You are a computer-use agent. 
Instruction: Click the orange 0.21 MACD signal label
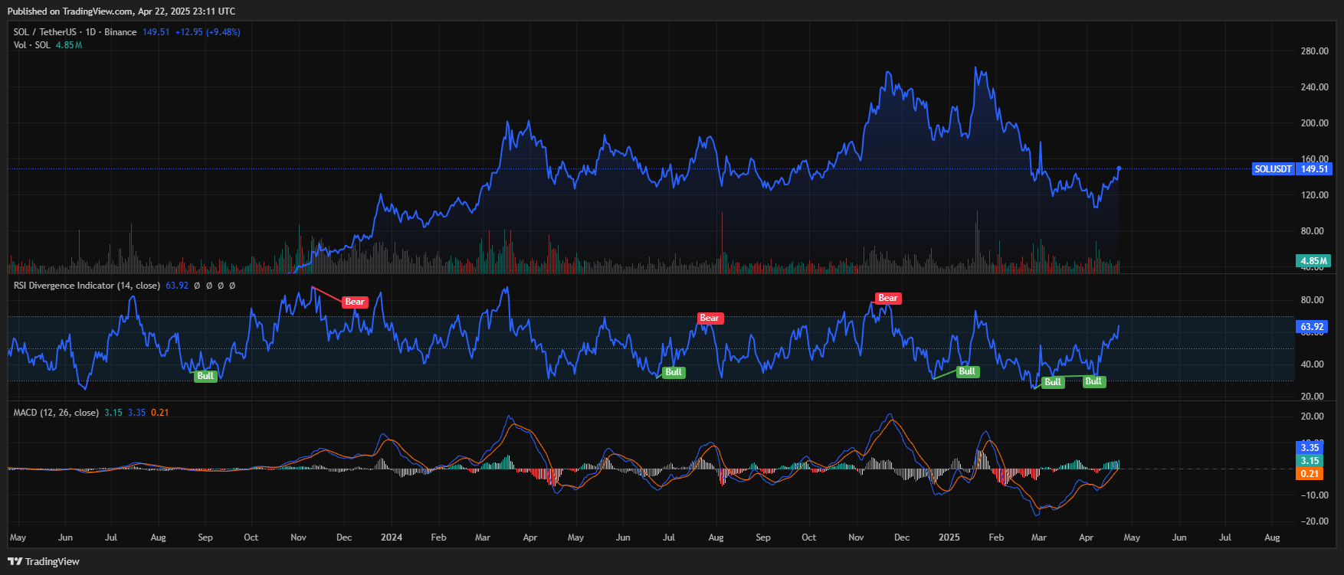point(1310,474)
